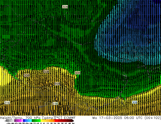Click the '(00+102)' forecast offset text
This screenshot has width=161, height=124.
click(x=153, y=118)
